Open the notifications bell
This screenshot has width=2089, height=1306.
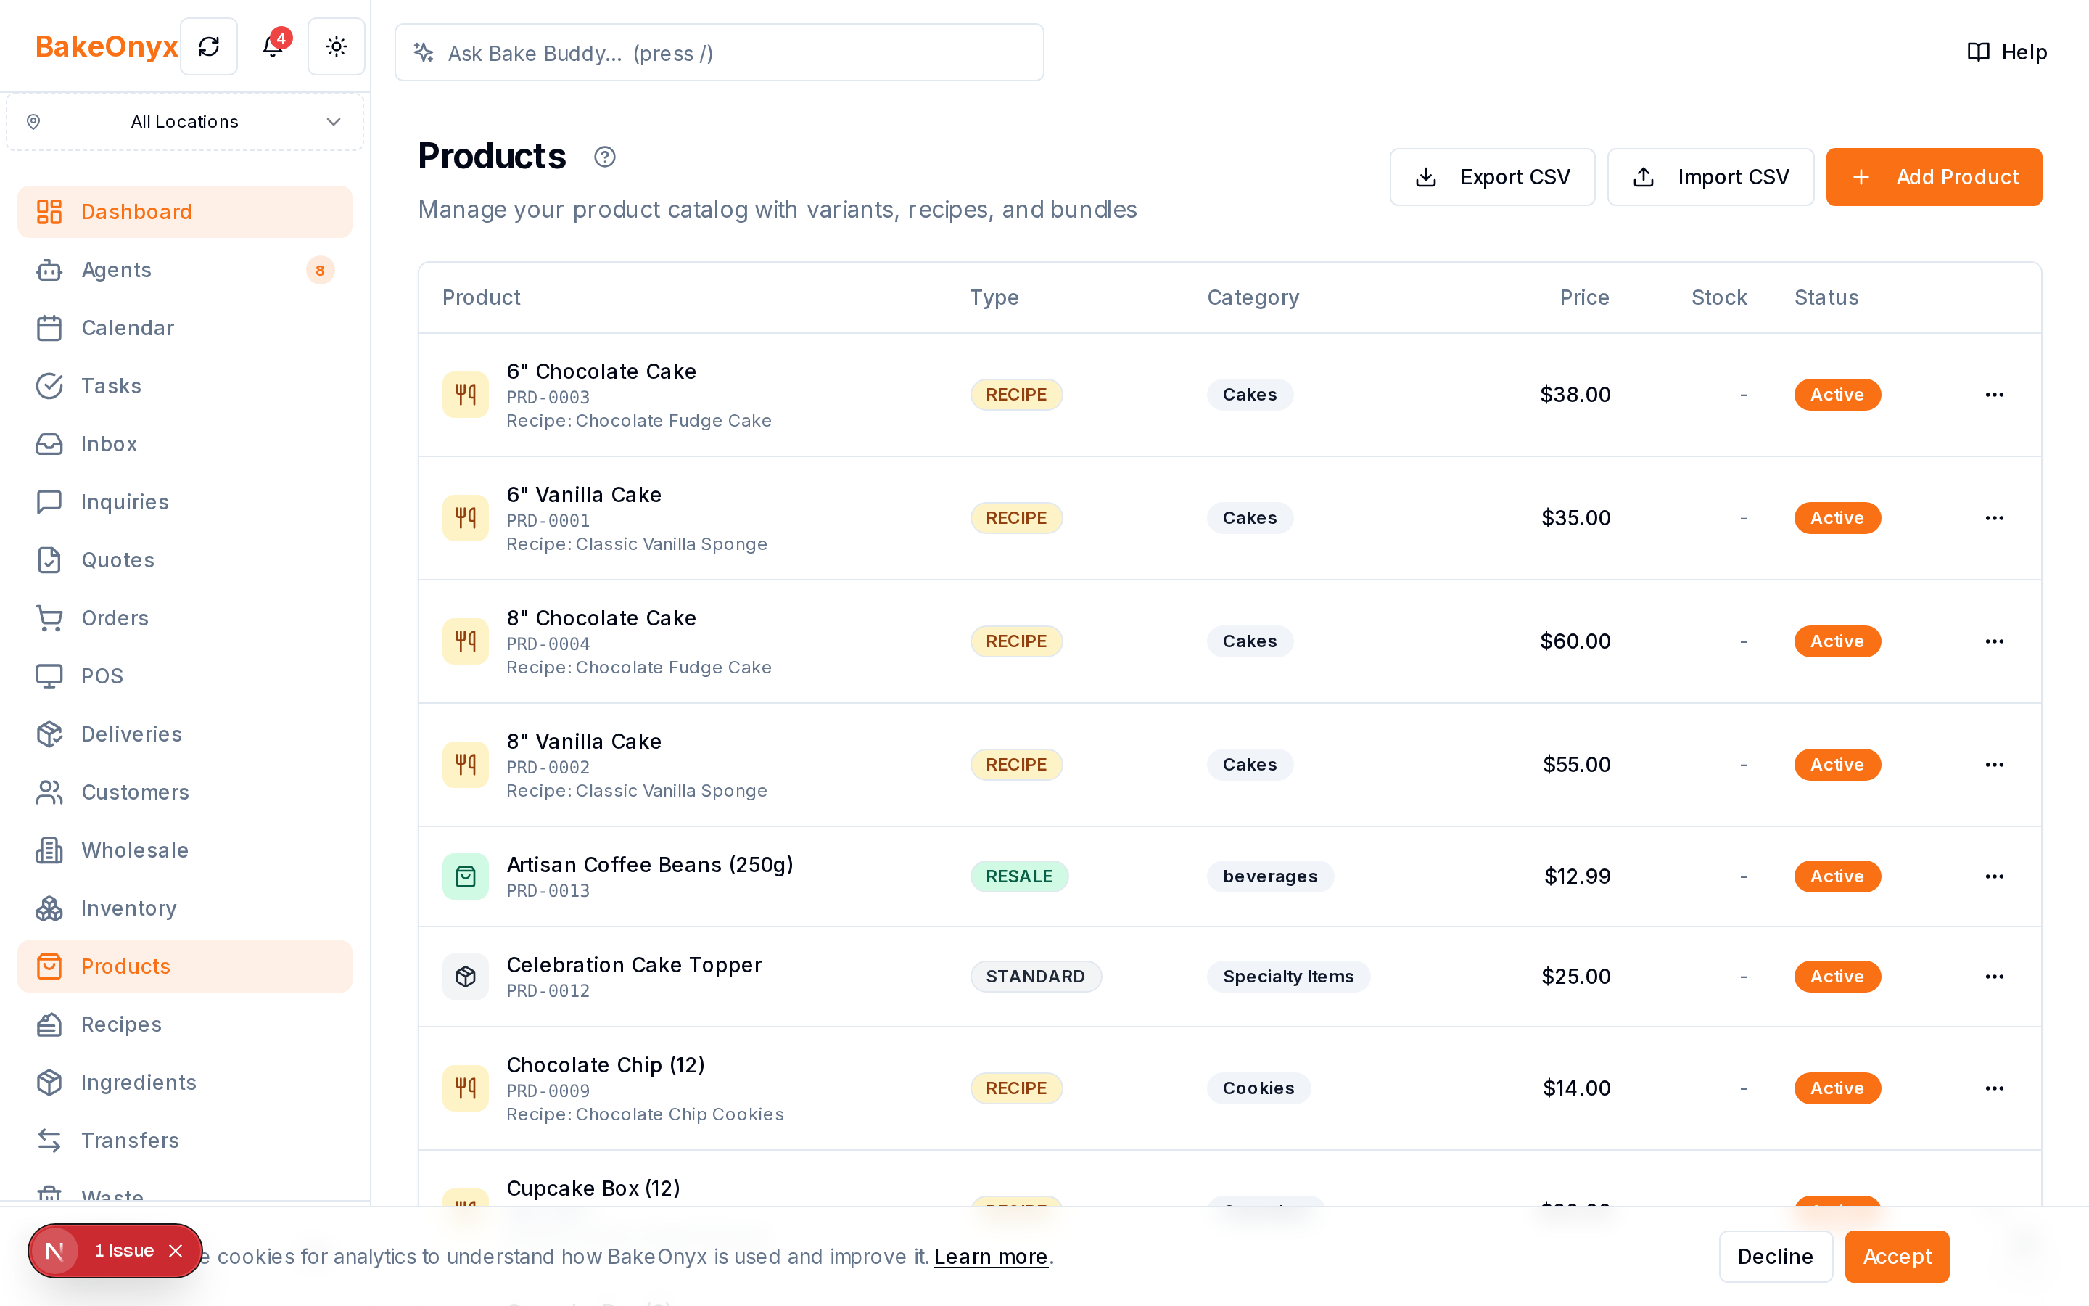tap(273, 46)
